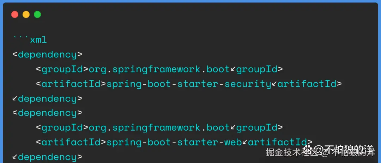Click the green maximize dot

point(37,14)
